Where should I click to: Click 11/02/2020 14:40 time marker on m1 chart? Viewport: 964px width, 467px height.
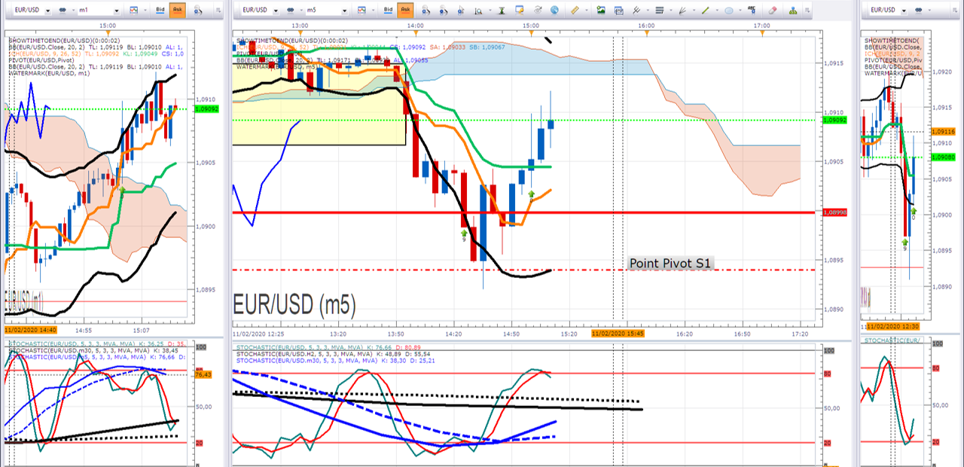point(31,330)
